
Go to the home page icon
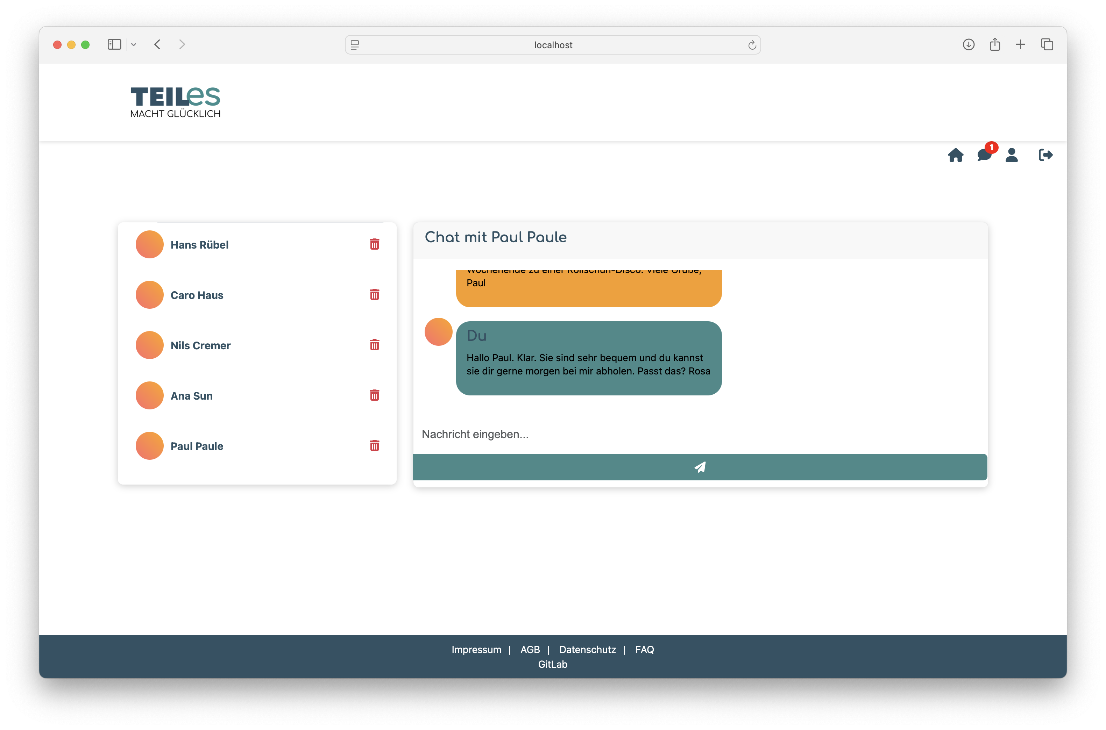pos(955,155)
